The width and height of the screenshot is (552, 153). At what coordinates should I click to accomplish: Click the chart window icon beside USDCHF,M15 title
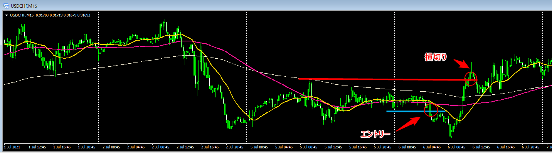click(5, 5)
